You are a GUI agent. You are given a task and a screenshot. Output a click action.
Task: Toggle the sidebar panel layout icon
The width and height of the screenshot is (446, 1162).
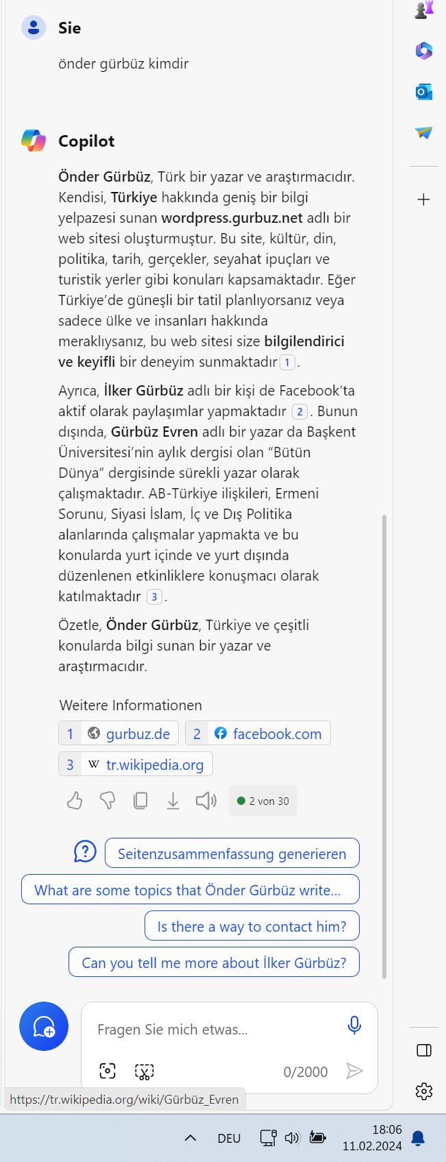tap(424, 1050)
